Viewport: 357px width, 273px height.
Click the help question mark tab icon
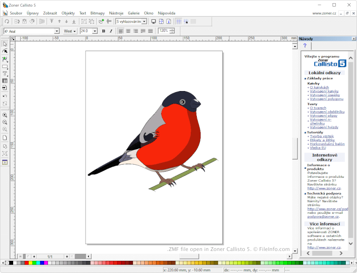pyautogui.click(x=305, y=45)
